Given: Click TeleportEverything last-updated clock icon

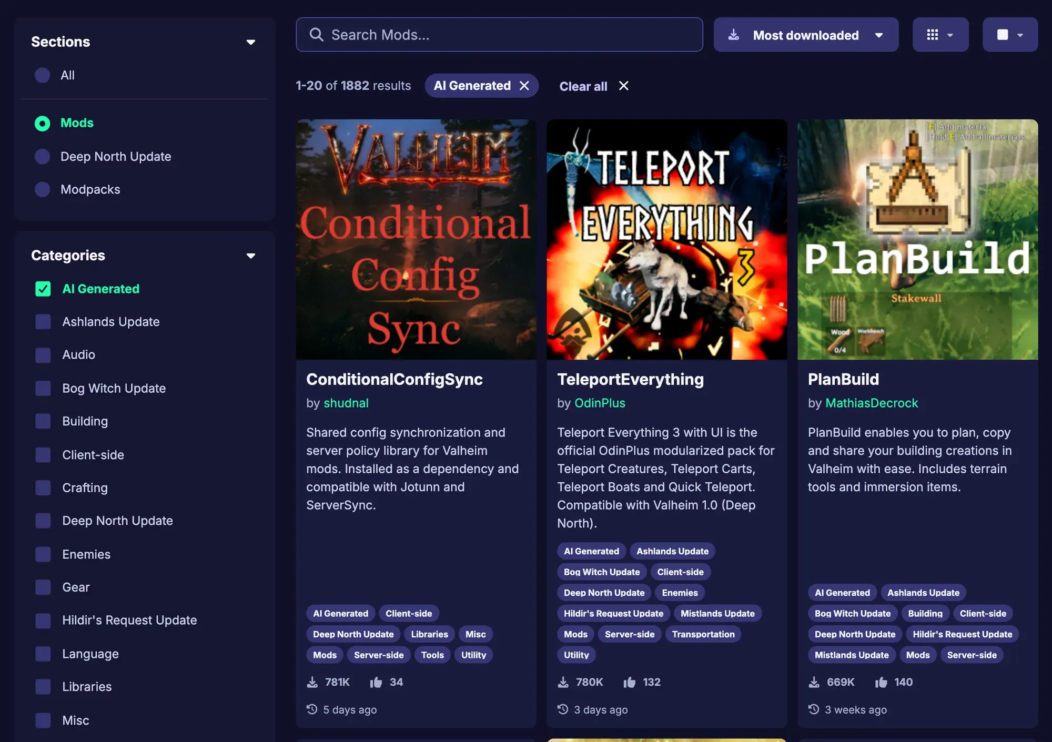Looking at the screenshot, I should pyautogui.click(x=563, y=709).
